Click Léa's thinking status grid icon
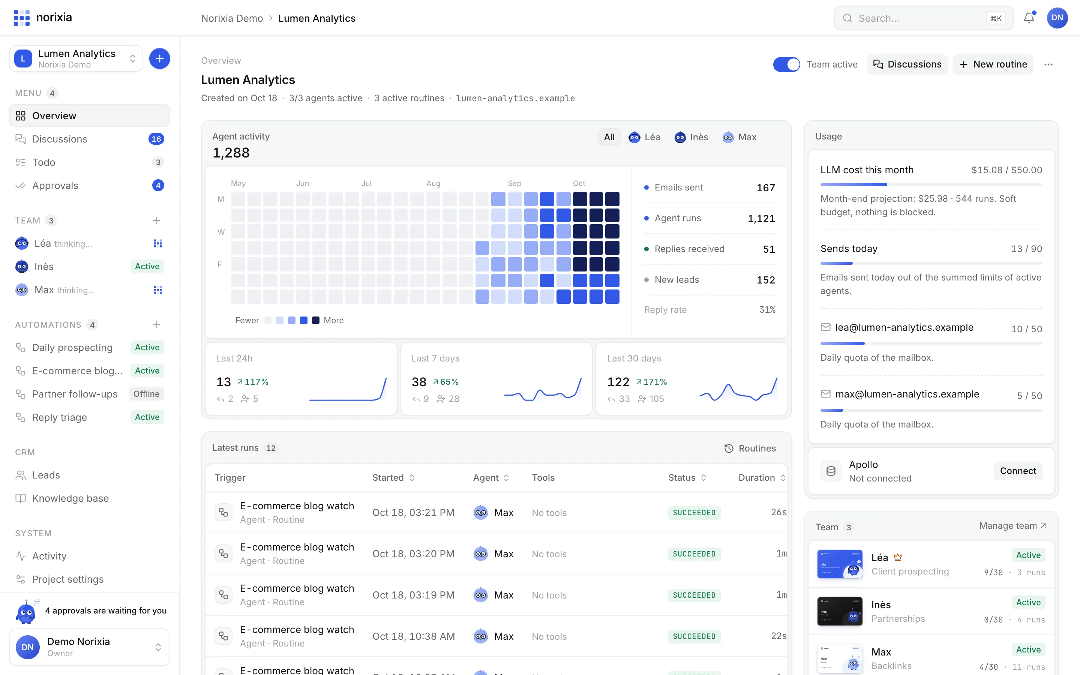Image resolution: width=1080 pixels, height=675 pixels. tap(157, 243)
